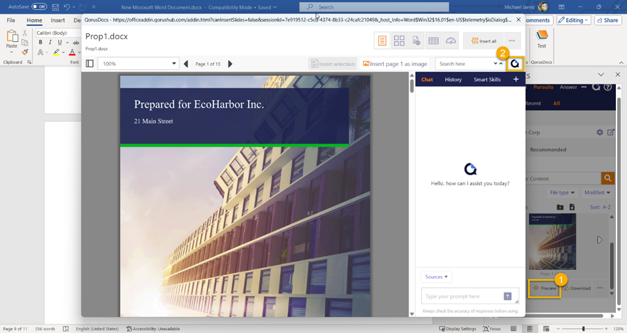Toggle the sidebar panel icon

[90, 64]
